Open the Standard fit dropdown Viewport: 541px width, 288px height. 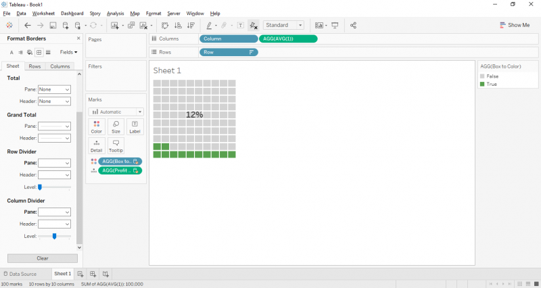tap(283, 26)
